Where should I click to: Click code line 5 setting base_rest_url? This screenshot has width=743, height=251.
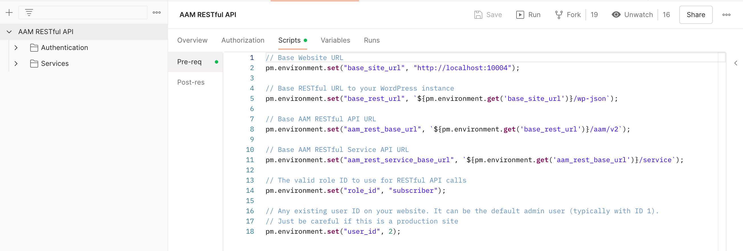click(x=442, y=99)
